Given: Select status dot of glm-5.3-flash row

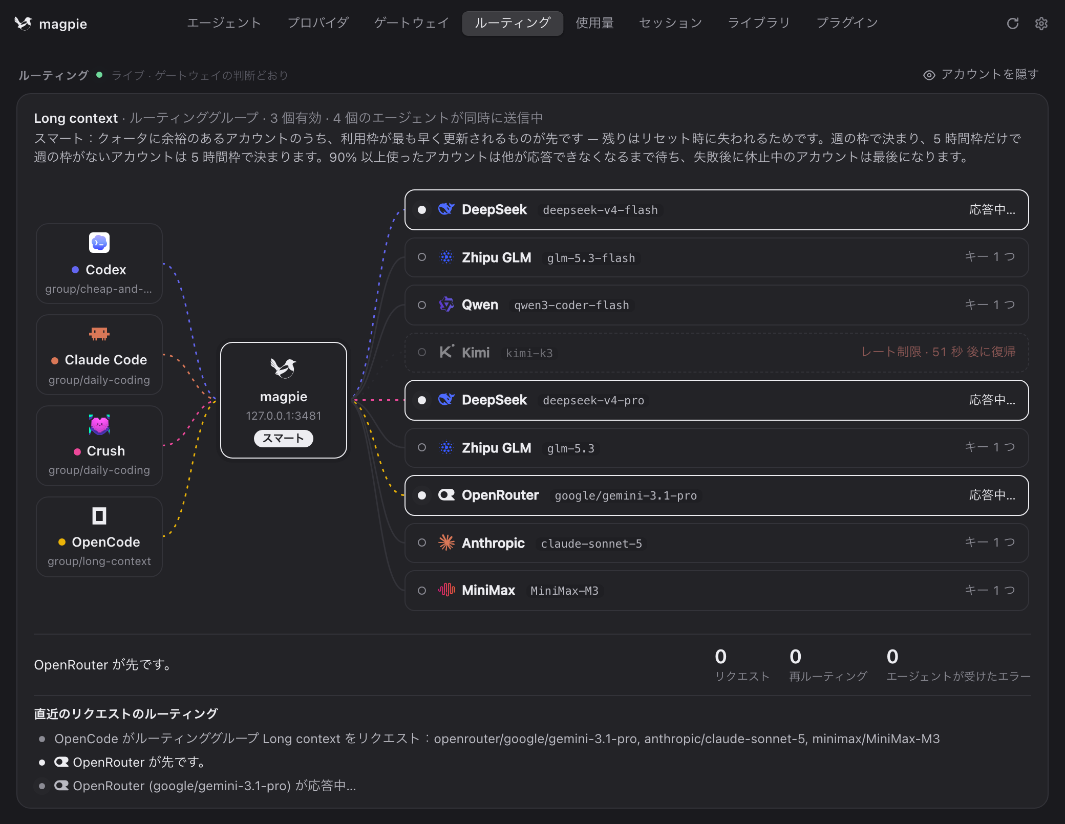Looking at the screenshot, I should pos(422,257).
